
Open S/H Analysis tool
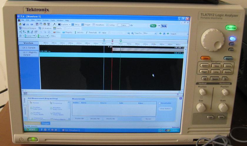(45, 28)
